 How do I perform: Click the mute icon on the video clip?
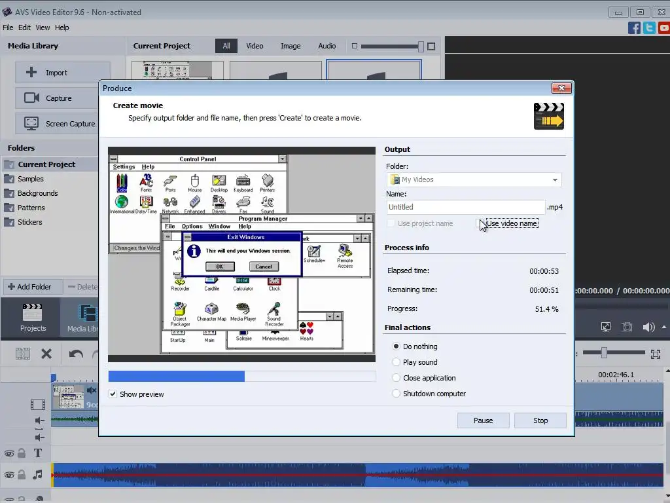tap(92, 390)
